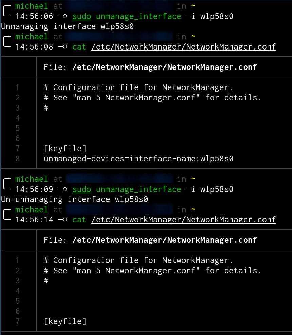
Task: Select '[keyfile]' on line 7 of the 14:56:14 output
Action: click(x=65, y=321)
